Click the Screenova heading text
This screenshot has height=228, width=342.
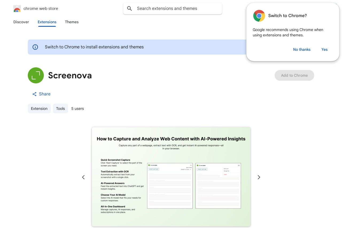click(70, 76)
